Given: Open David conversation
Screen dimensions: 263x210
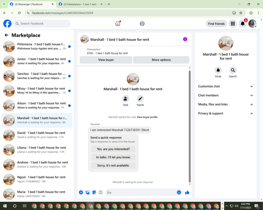Looking at the screenshot, I should coord(37,135).
